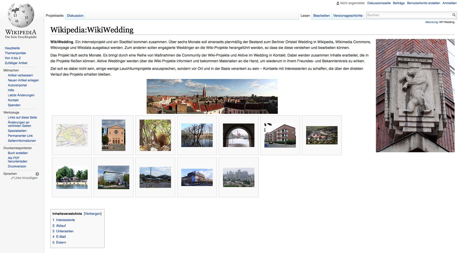This screenshot has width=458, height=253.
Task: Open the Diskussionsseite link
Action: pos(379,3)
